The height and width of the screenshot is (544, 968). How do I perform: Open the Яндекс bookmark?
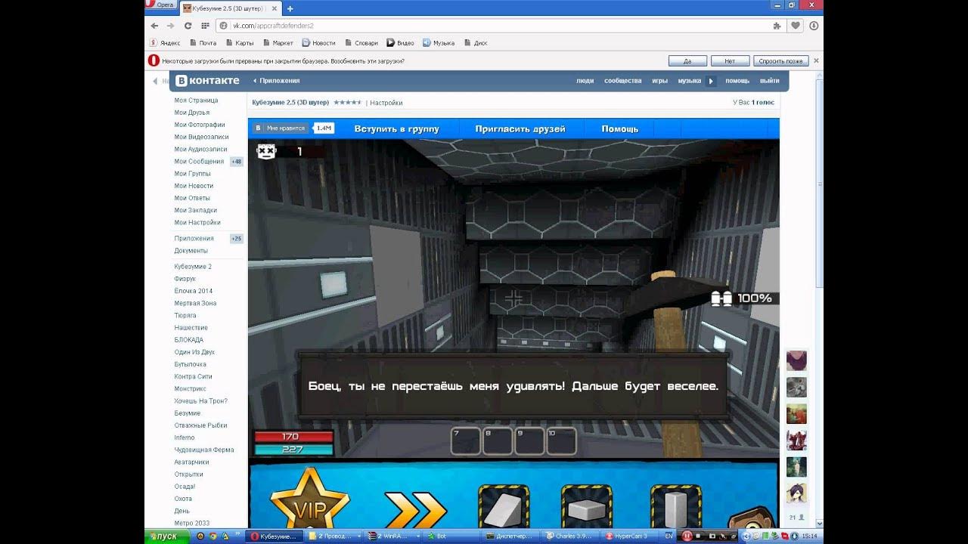(x=165, y=43)
